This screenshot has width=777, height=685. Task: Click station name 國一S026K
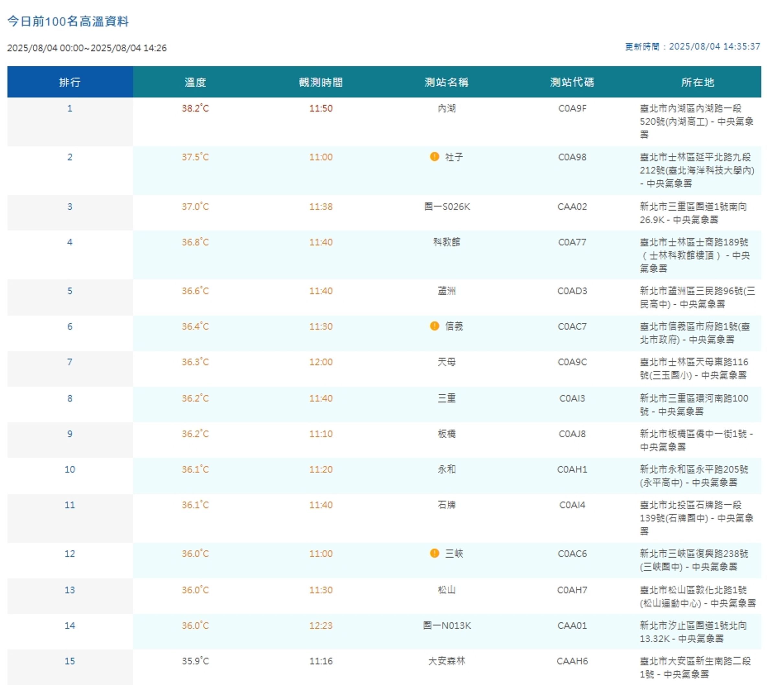point(447,207)
